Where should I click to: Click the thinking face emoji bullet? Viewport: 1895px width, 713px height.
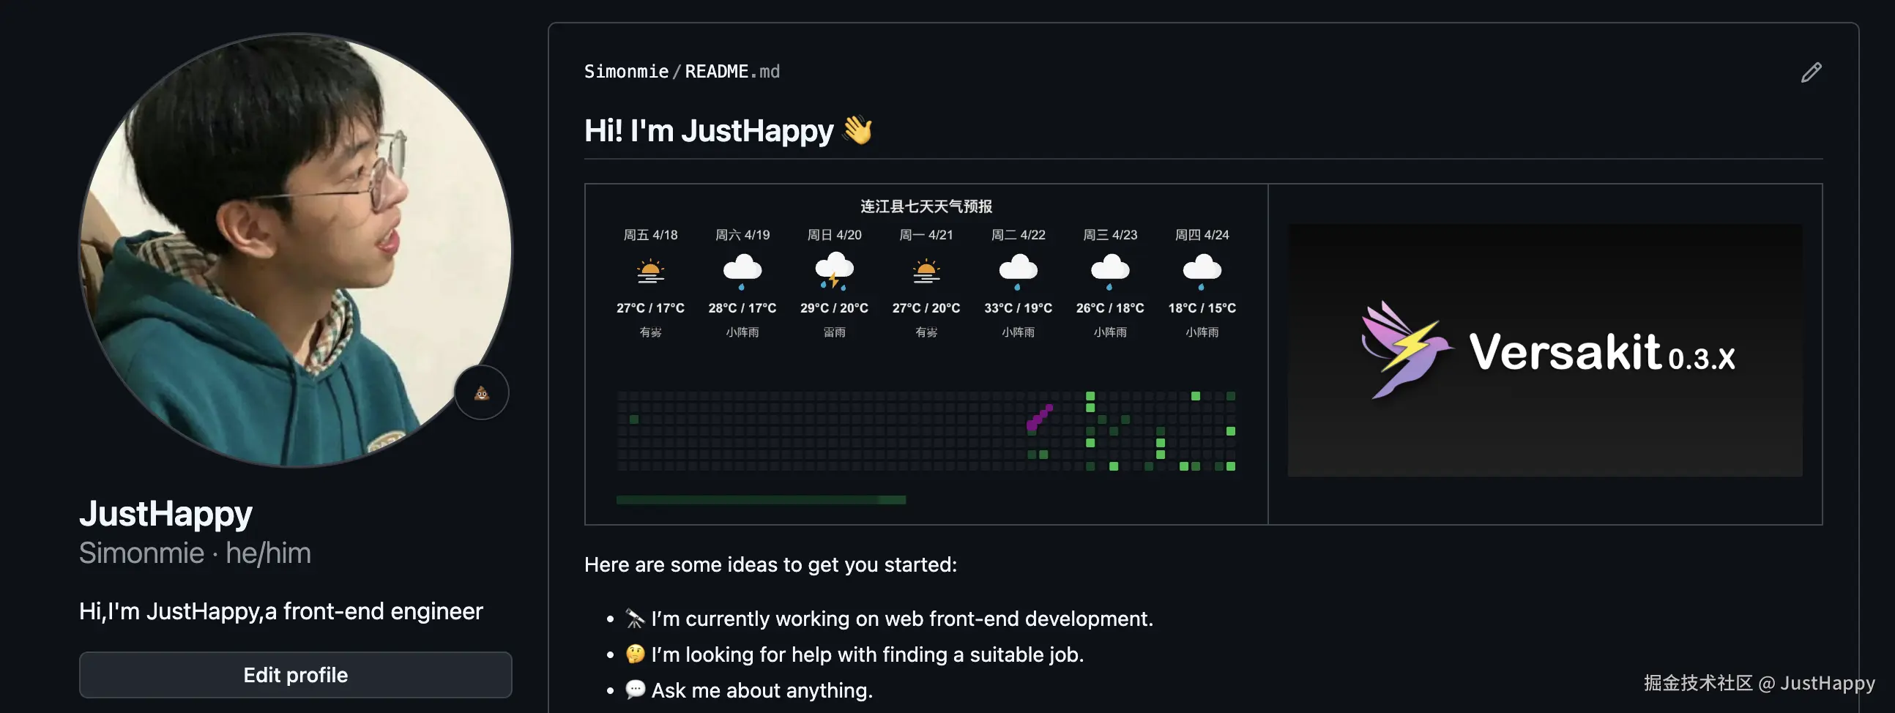click(x=635, y=654)
